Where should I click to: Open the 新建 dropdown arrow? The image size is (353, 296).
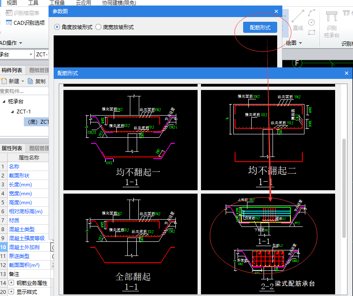[x=23, y=81]
